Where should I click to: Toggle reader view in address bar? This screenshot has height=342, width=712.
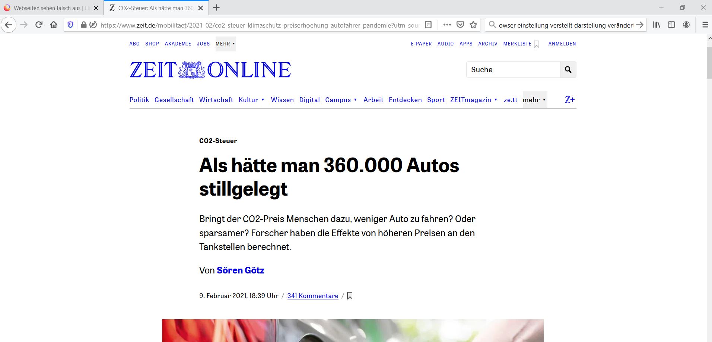(428, 25)
